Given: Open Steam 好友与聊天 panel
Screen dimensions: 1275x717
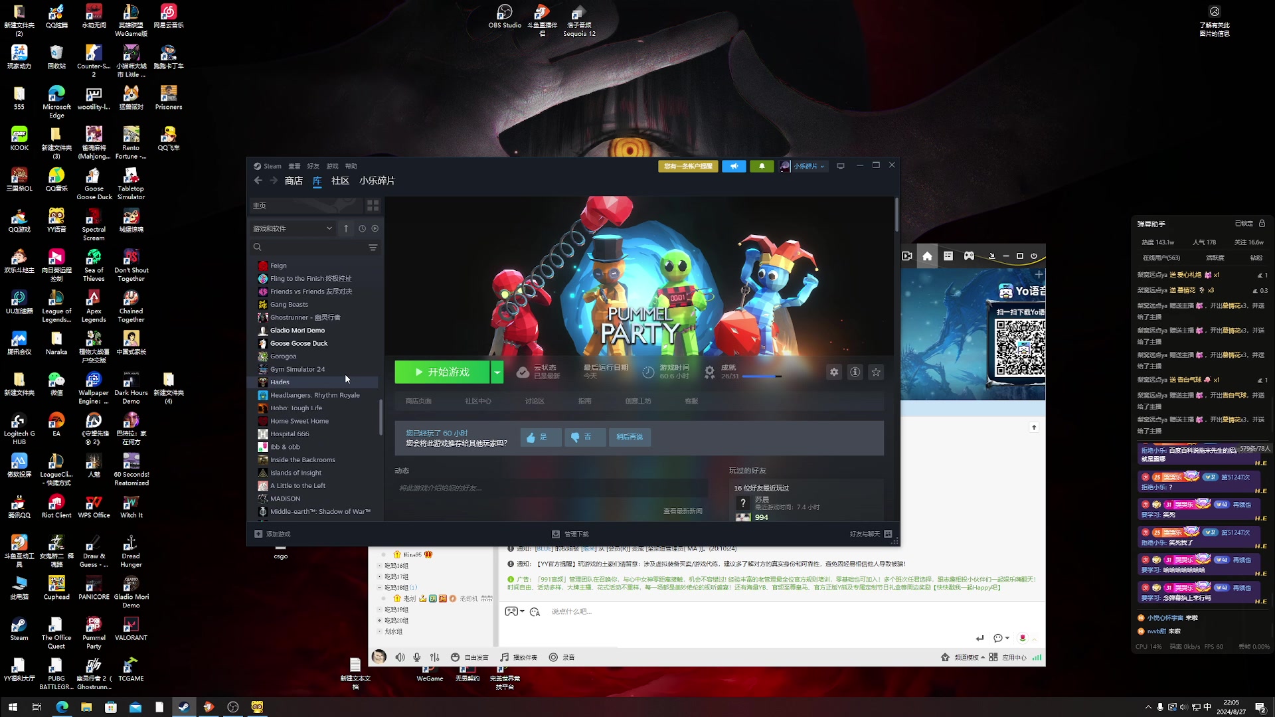Looking at the screenshot, I should (x=871, y=534).
